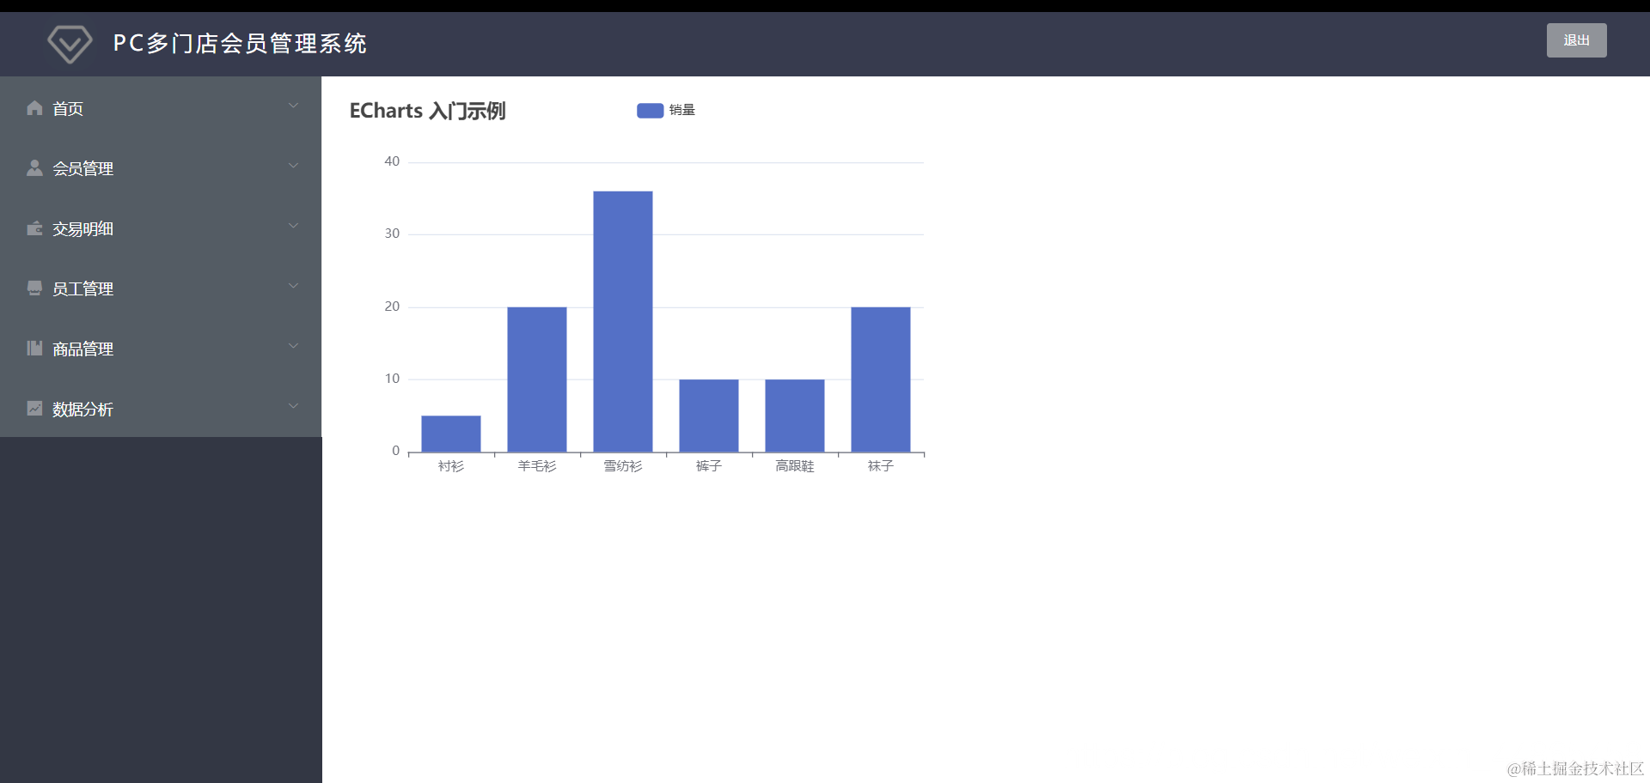Viewport: 1650px width, 783px height.
Task: Click the 40 y-axis value
Action: (392, 161)
